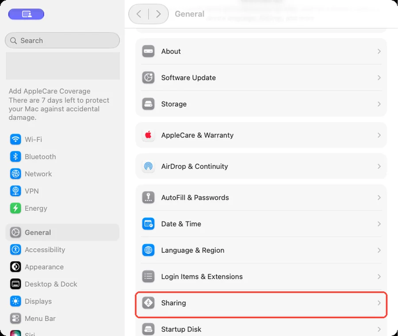
Task: Click the Appearance icon in sidebar
Action: [x=15, y=267]
